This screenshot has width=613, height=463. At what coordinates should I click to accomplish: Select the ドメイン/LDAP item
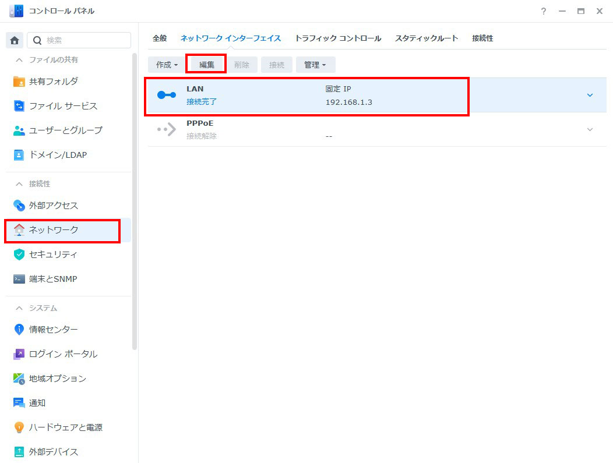point(58,155)
